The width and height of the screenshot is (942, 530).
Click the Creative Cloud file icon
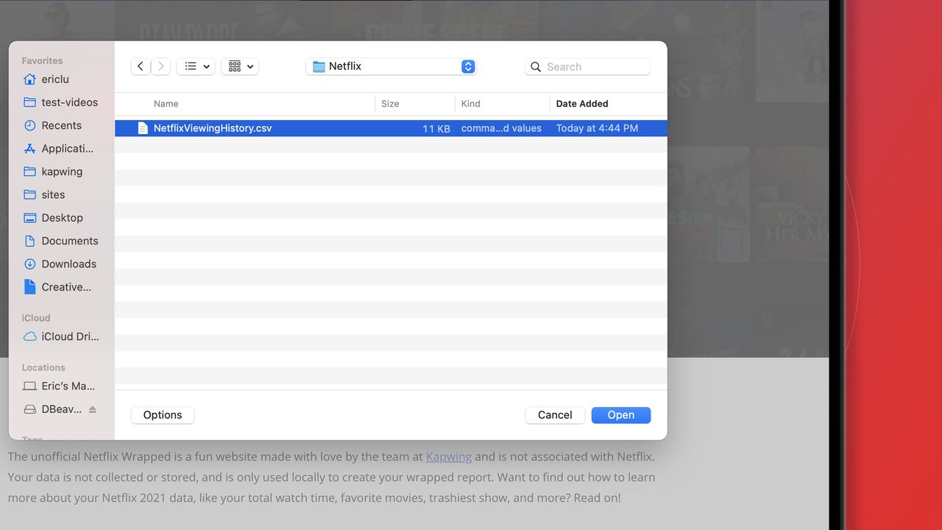point(29,287)
